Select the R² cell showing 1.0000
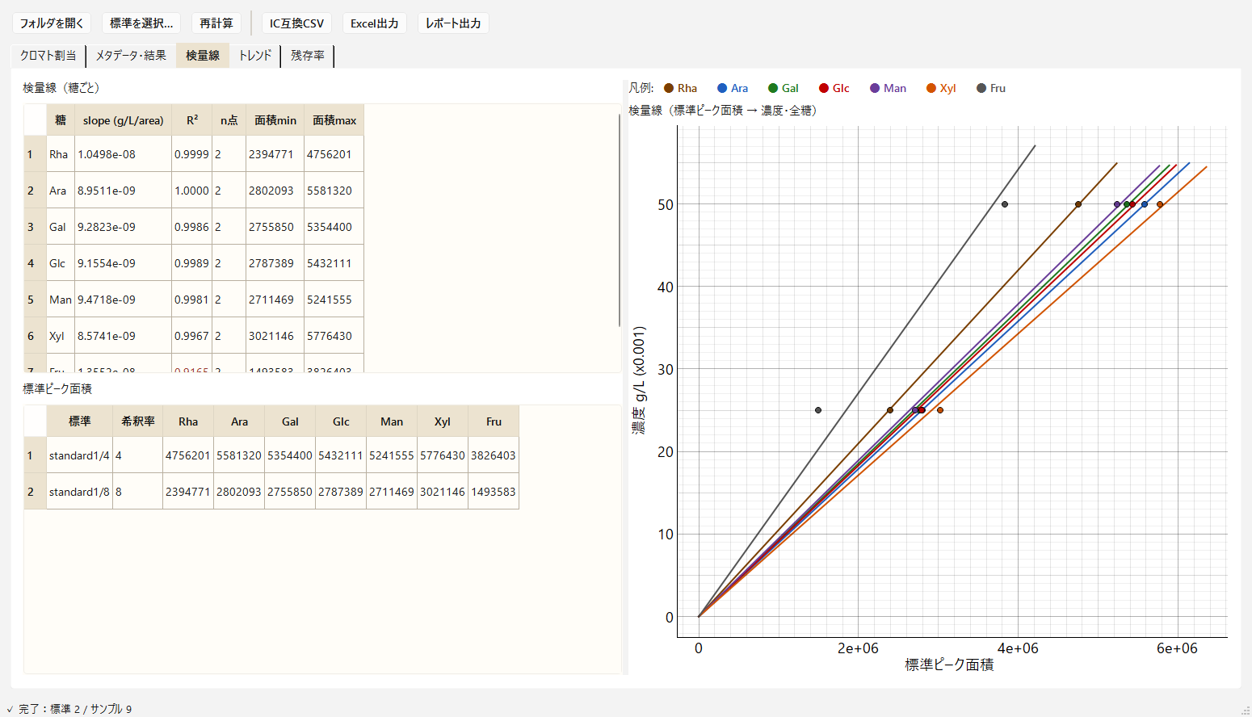This screenshot has height=717, width=1252. pyautogui.click(x=192, y=191)
